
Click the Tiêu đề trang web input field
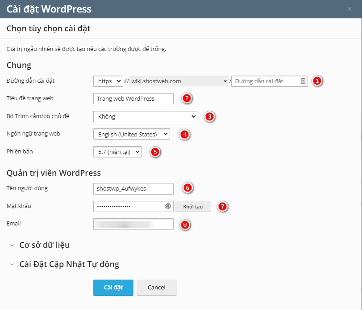133,98
